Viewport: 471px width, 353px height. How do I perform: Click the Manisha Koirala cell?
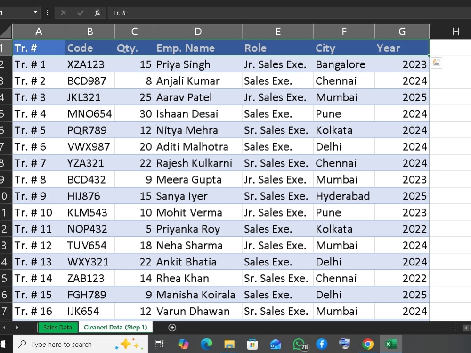click(x=198, y=295)
